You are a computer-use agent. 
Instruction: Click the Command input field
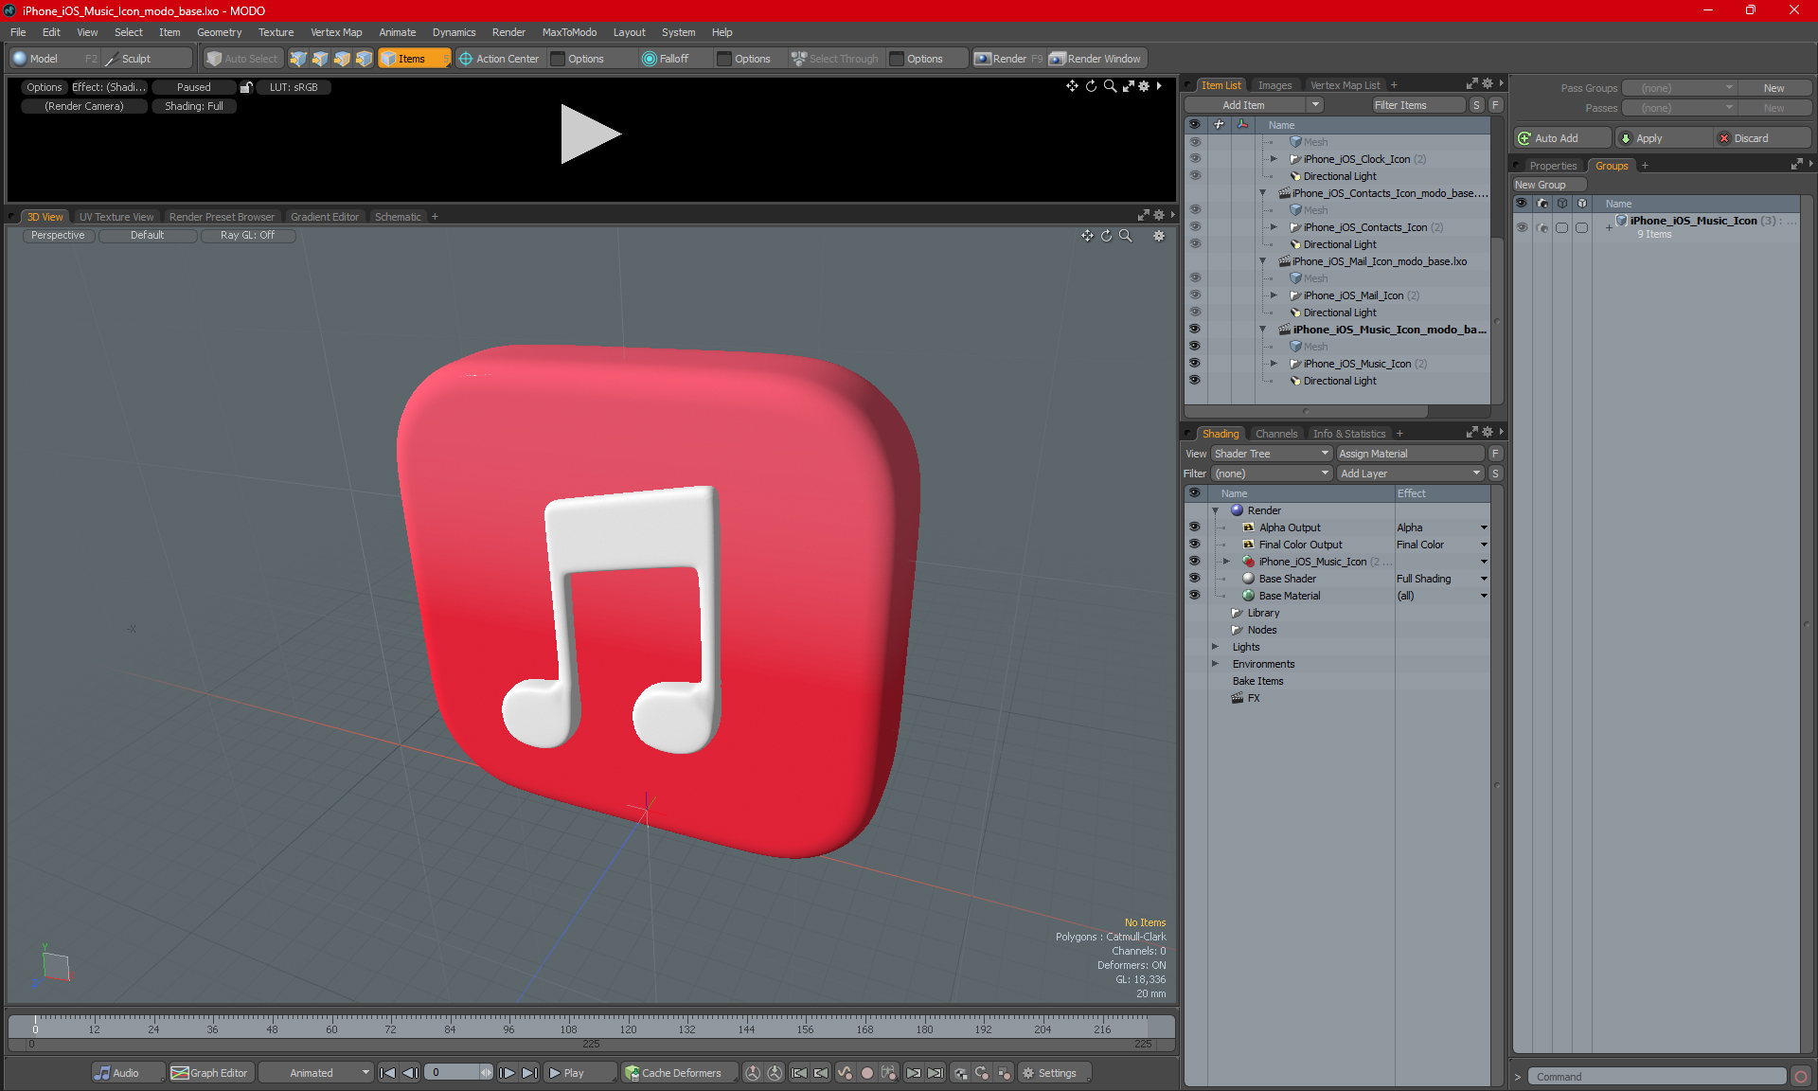[1659, 1077]
